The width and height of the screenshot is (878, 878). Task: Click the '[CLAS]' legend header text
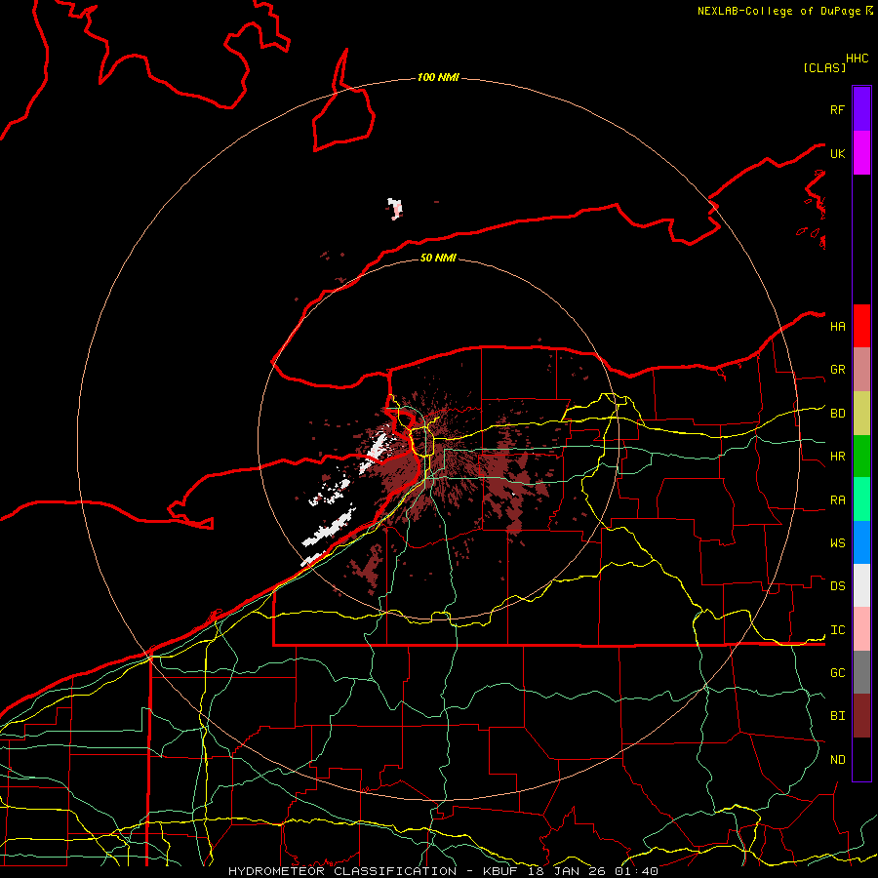(x=824, y=67)
